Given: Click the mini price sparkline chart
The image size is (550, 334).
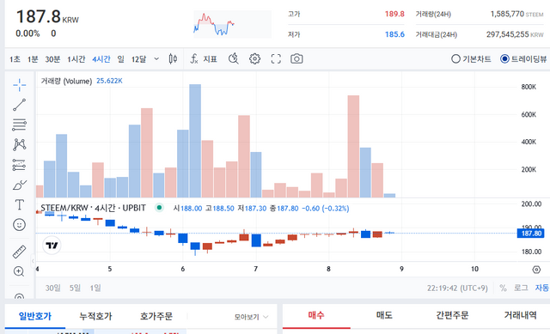Looking at the screenshot, I should [x=232, y=24].
